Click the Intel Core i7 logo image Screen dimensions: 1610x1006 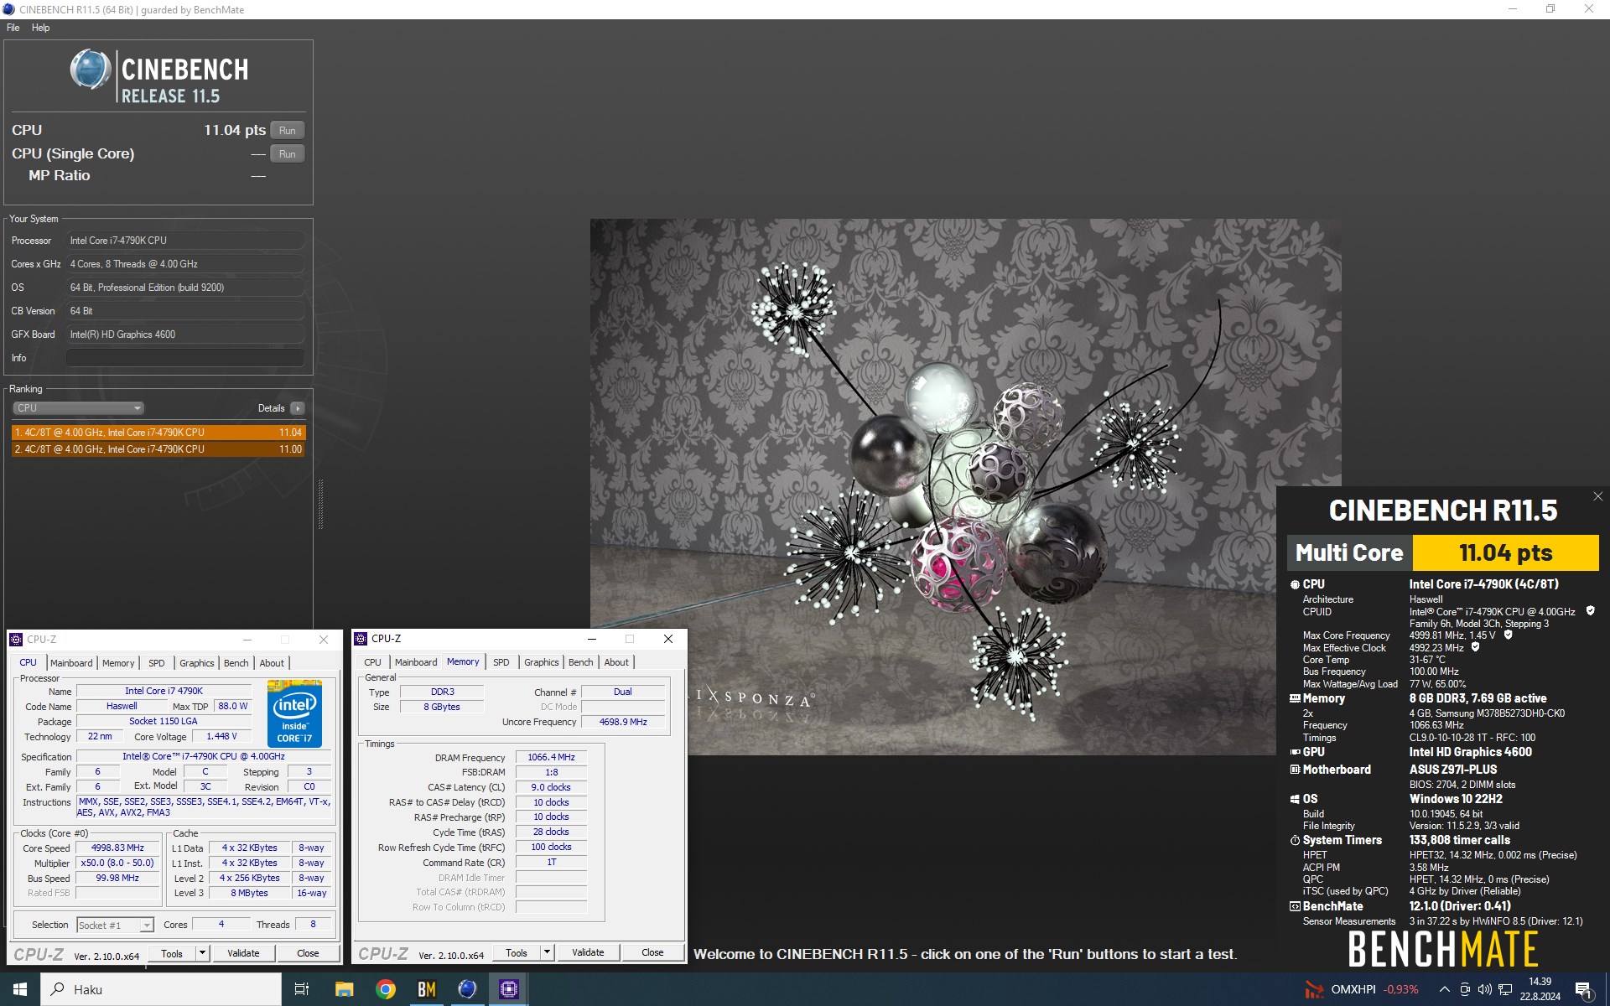tap(294, 713)
